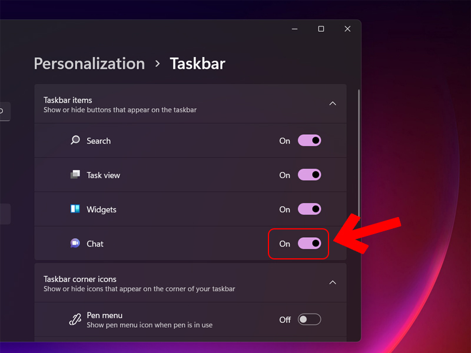This screenshot has width=471, height=353.
Task: Collapse the Taskbar corner icons section
Action: click(x=333, y=282)
